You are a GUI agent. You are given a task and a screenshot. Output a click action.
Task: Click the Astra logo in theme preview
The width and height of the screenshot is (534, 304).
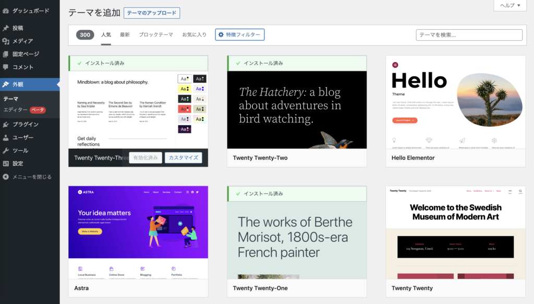(86, 192)
